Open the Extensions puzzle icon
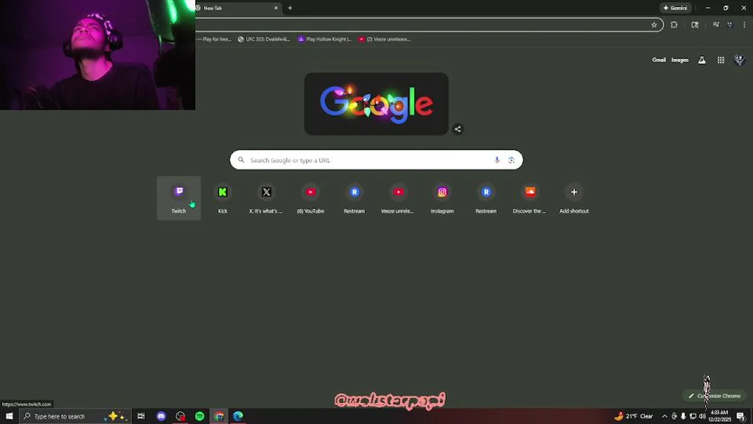 674,25
